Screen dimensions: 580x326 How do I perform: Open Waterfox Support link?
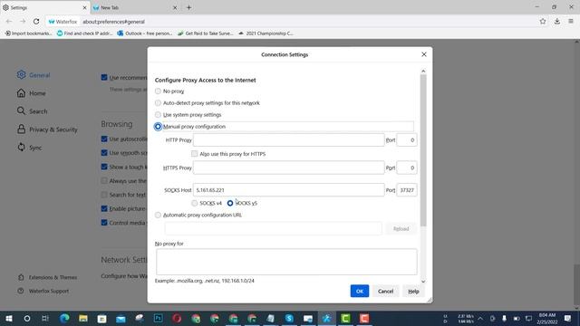(43, 291)
